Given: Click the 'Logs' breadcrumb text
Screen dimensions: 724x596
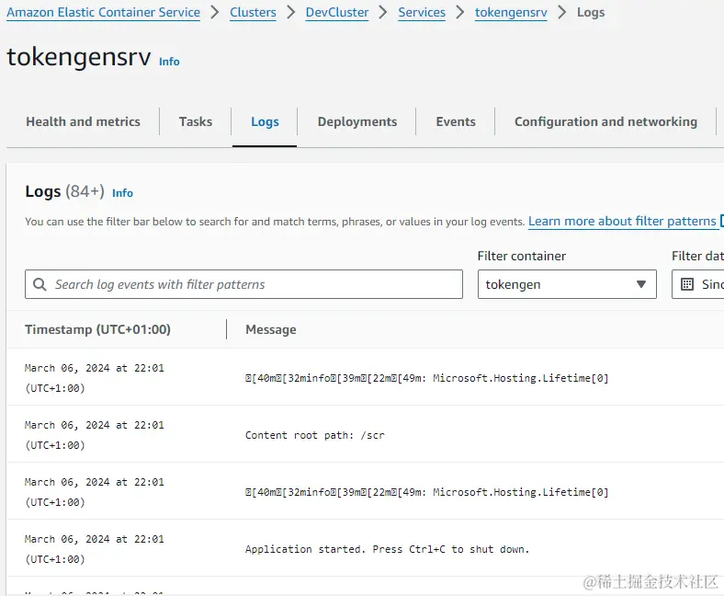Looking at the screenshot, I should [591, 13].
